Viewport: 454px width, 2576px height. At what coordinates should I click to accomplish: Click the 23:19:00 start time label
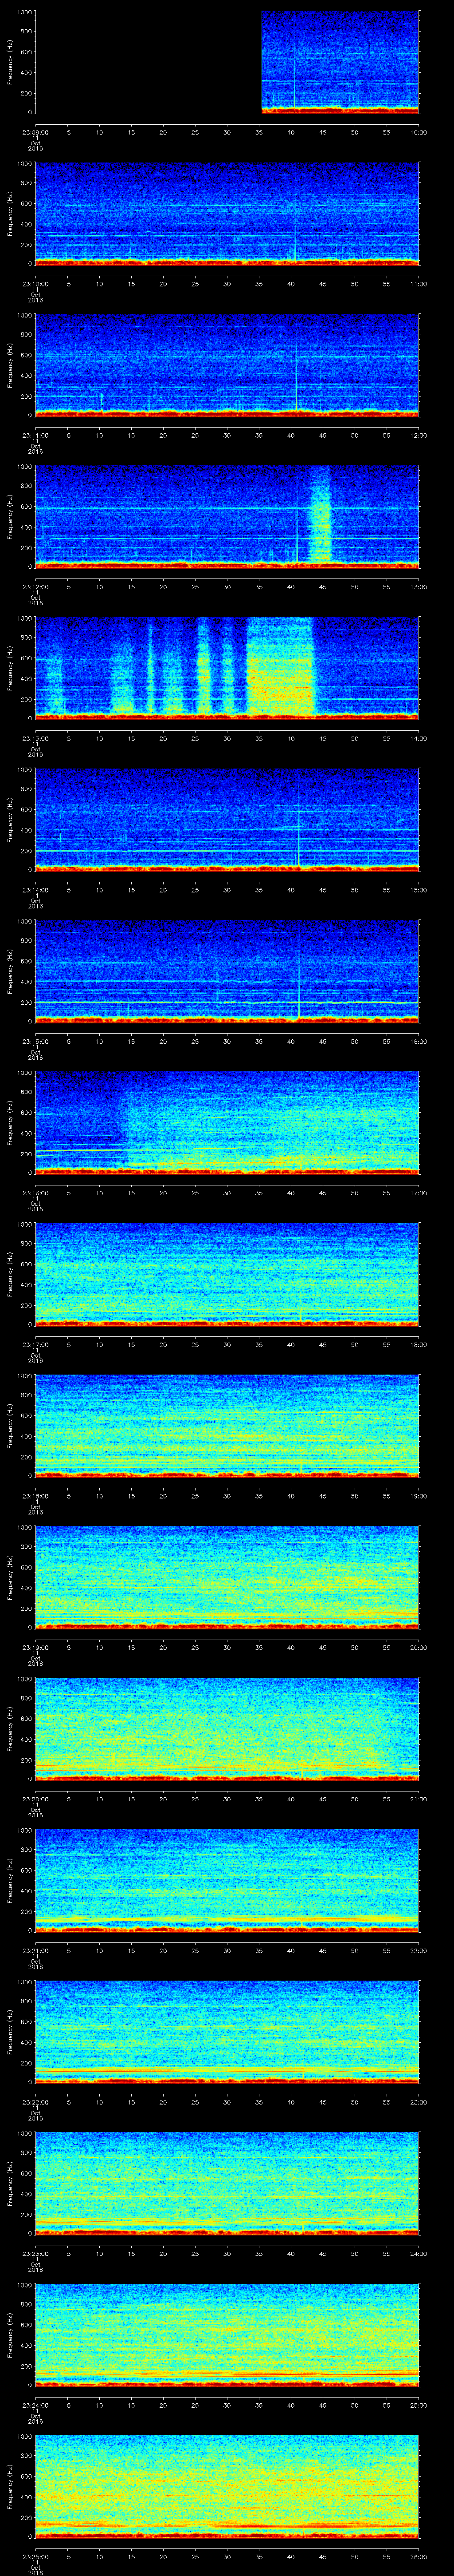coord(35,1647)
